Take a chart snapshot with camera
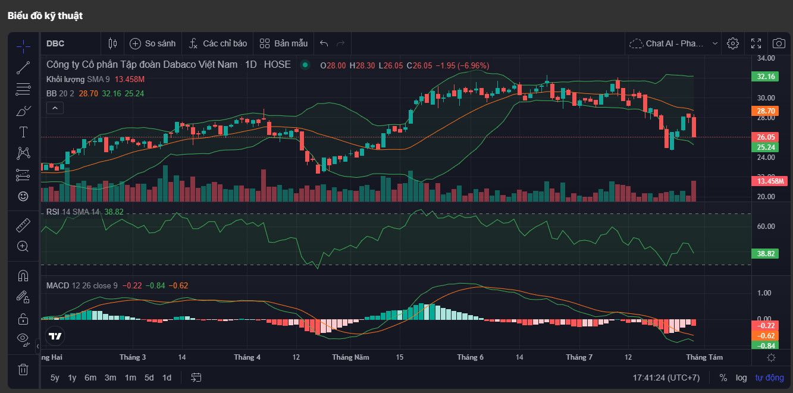 pos(778,43)
